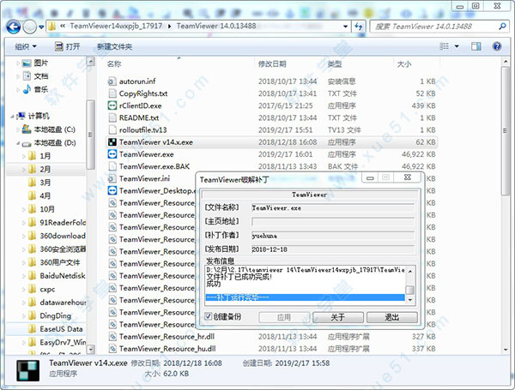Open address bar history dropdown
This screenshot has width=515, height=390.
345,27
